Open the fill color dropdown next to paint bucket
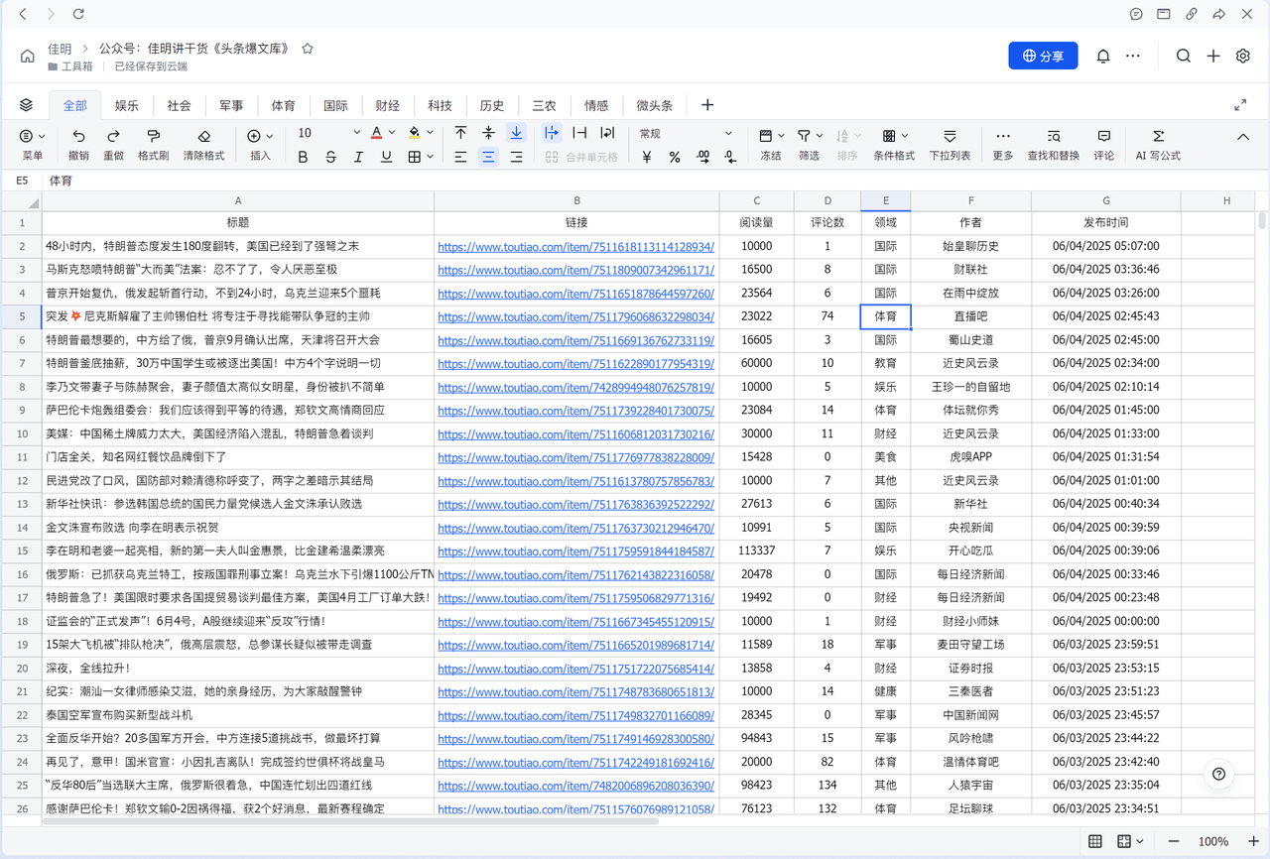Viewport: 1270px width, 859px height. [x=430, y=133]
